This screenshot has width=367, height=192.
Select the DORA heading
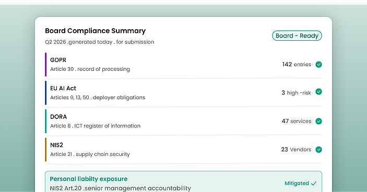[58, 116]
